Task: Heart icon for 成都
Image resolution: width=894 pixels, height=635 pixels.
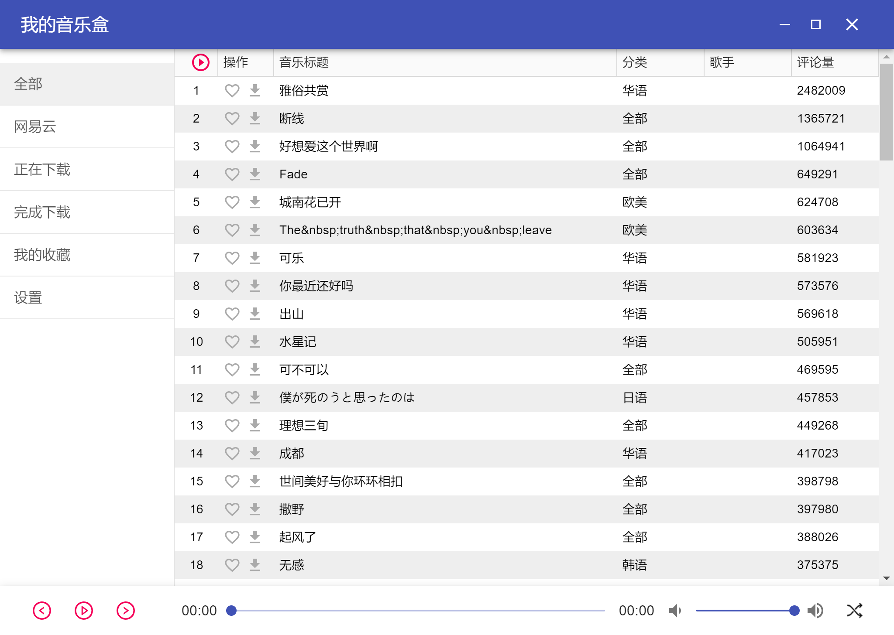Action: point(232,453)
